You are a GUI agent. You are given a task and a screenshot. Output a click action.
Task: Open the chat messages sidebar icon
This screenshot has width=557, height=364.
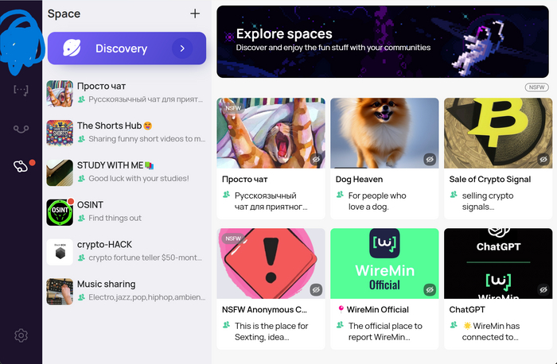(x=21, y=90)
